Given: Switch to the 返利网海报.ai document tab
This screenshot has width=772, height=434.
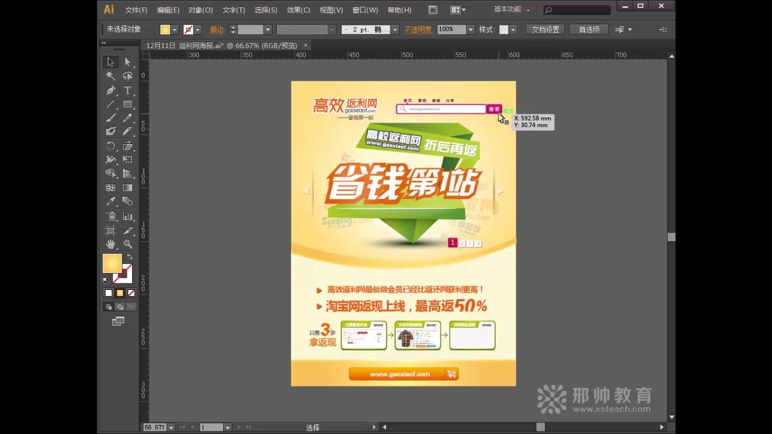Looking at the screenshot, I should point(222,45).
